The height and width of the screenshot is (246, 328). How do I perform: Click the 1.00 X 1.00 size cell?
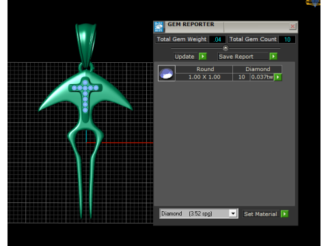[204, 77]
